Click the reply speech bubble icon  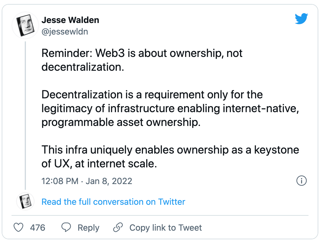[x=67, y=228]
